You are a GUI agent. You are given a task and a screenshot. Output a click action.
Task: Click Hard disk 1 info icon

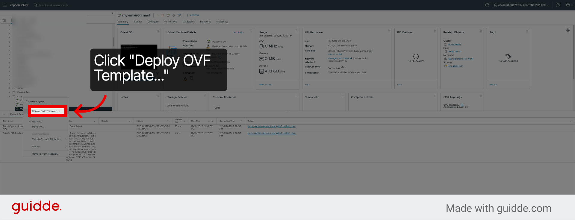(371, 51)
